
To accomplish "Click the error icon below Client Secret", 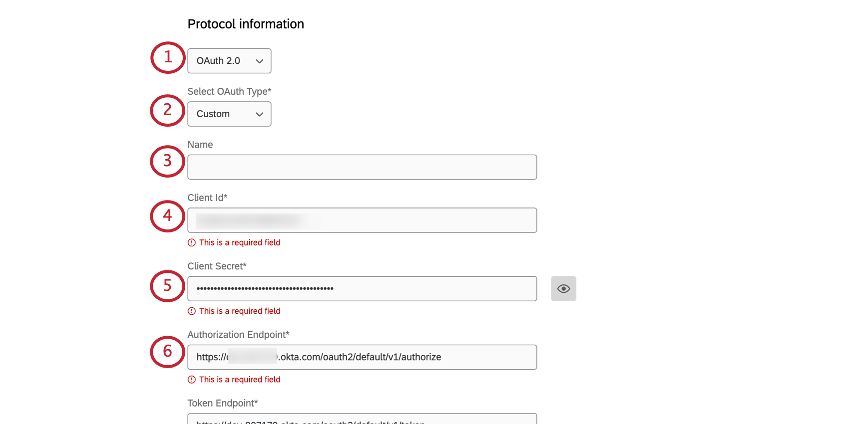I will coord(191,311).
